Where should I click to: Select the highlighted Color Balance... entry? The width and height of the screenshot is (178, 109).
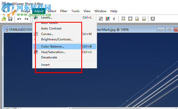click(x=64, y=46)
